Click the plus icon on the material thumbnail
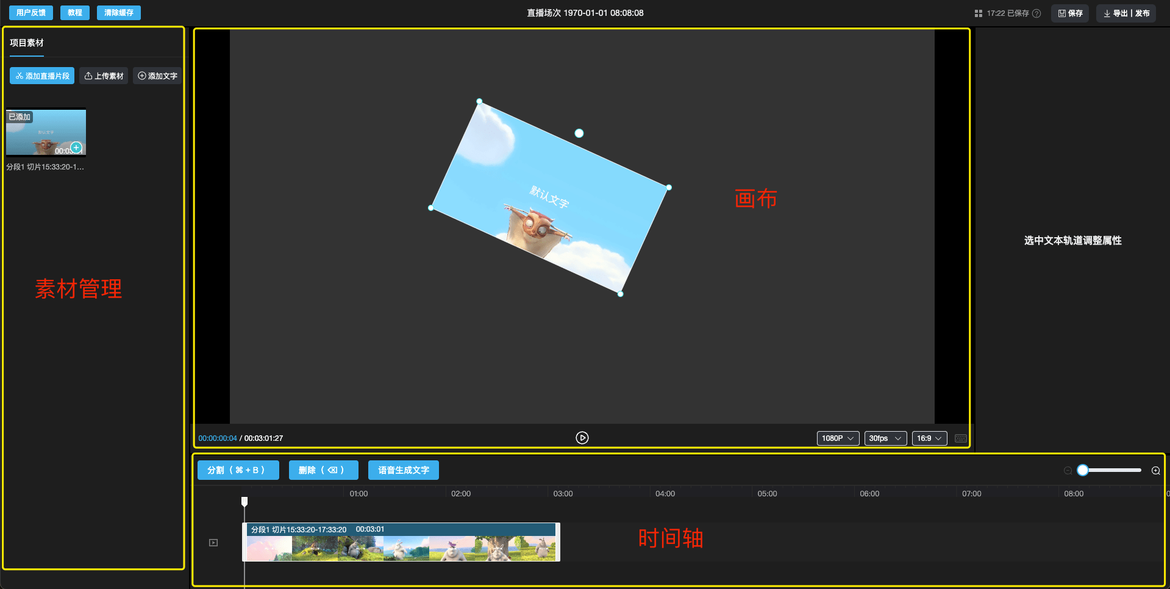Screen dimensions: 1170x589 [x=76, y=148]
